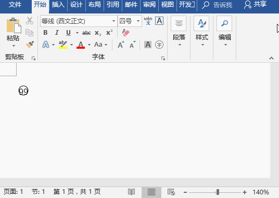Click the circled 99 character in document
Viewport: 279px width, 198px height.
click(23, 91)
